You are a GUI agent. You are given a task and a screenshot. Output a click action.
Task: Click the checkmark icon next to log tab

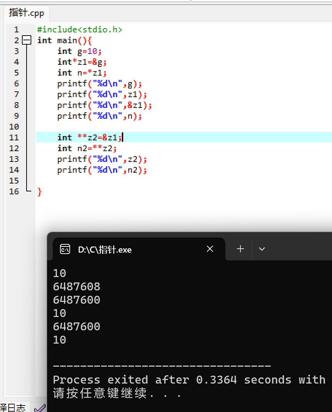click(x=40, y=408)
